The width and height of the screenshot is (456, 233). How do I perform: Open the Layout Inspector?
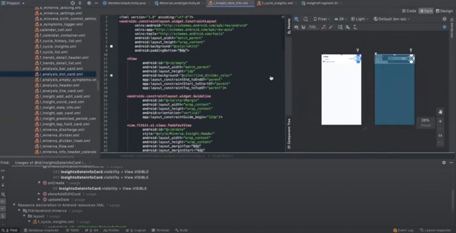tap(436, 230)
